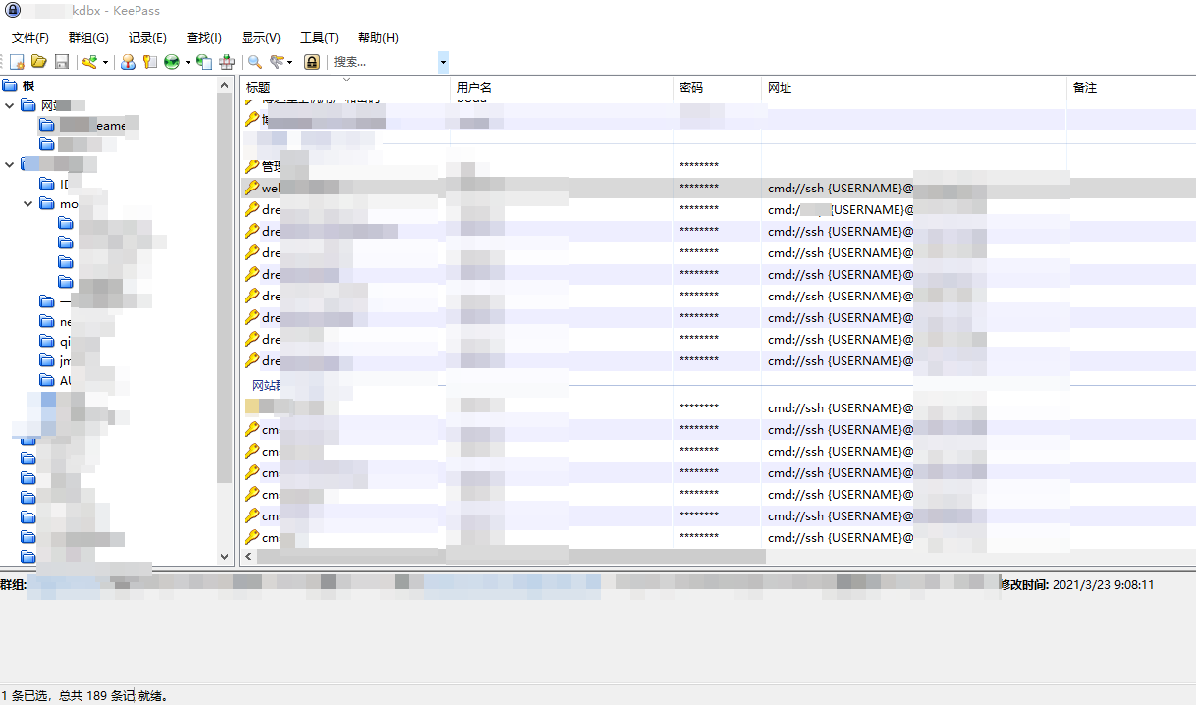Viewport: 1196px width, 705px height.
Task: Show entries using keys icon
Action: click(x=278, y=62)
